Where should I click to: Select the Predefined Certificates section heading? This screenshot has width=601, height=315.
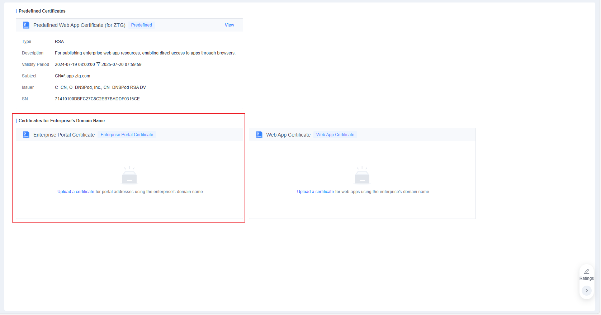click(x=42, y=11)
